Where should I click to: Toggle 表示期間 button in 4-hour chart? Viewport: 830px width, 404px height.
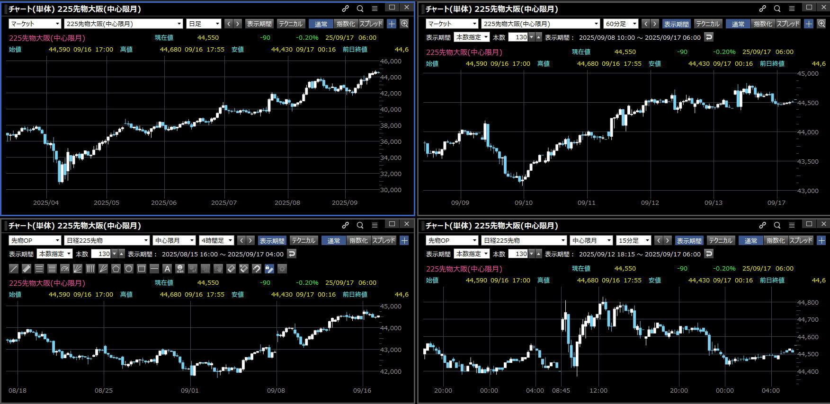tap(272, 240)
